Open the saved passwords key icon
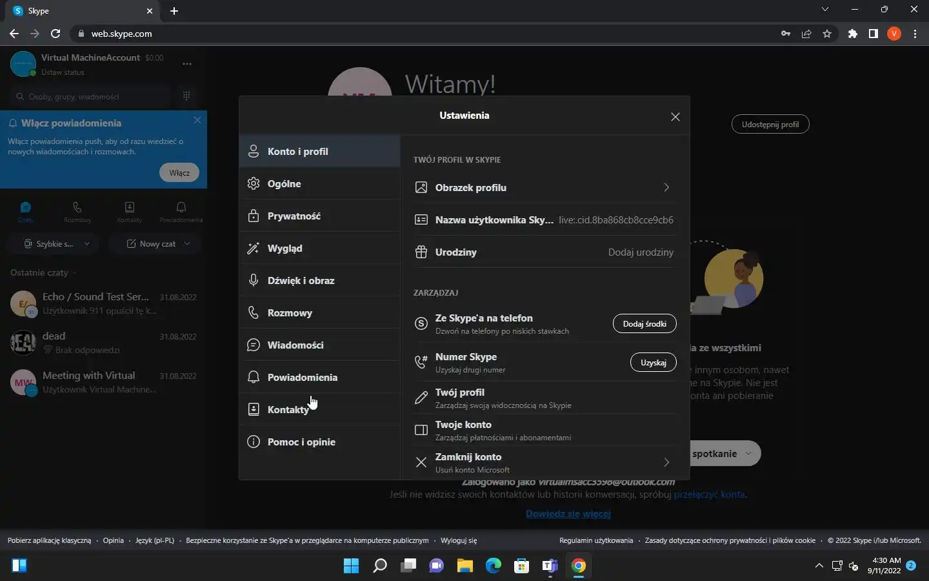This screenshot has width=929, height=581. pyautogui.click(x=786, y=34)
